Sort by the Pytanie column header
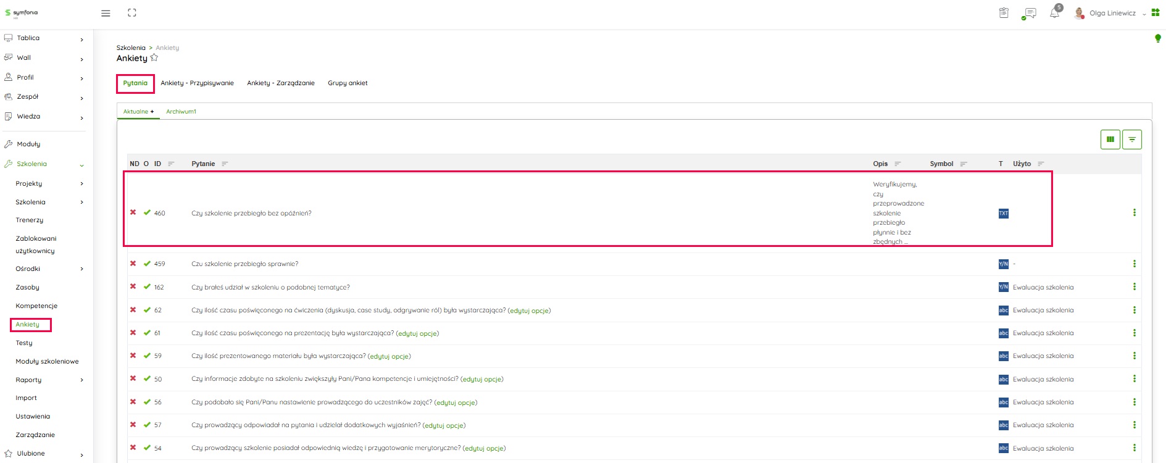1166x463 pixels. [203, 164]
